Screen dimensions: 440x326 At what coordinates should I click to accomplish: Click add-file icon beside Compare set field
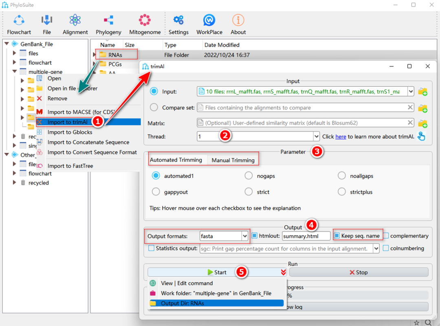coord(422,108)
